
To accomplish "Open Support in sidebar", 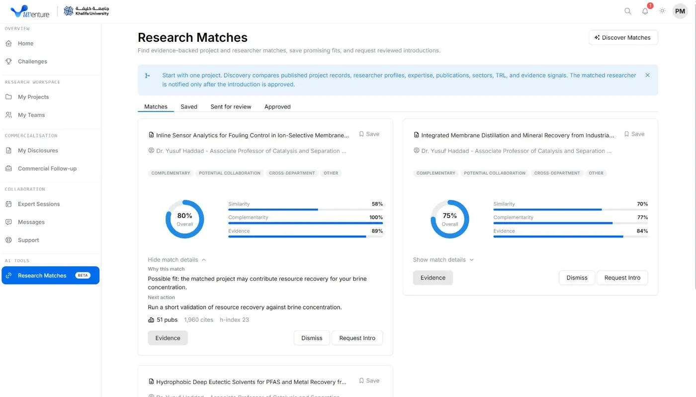I will tap(50, 240).
